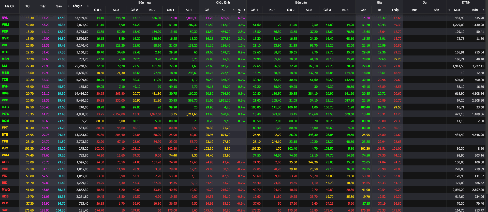Click the Khớp lệnh Giá header
The image size is (488, 212).
point(207,10)
